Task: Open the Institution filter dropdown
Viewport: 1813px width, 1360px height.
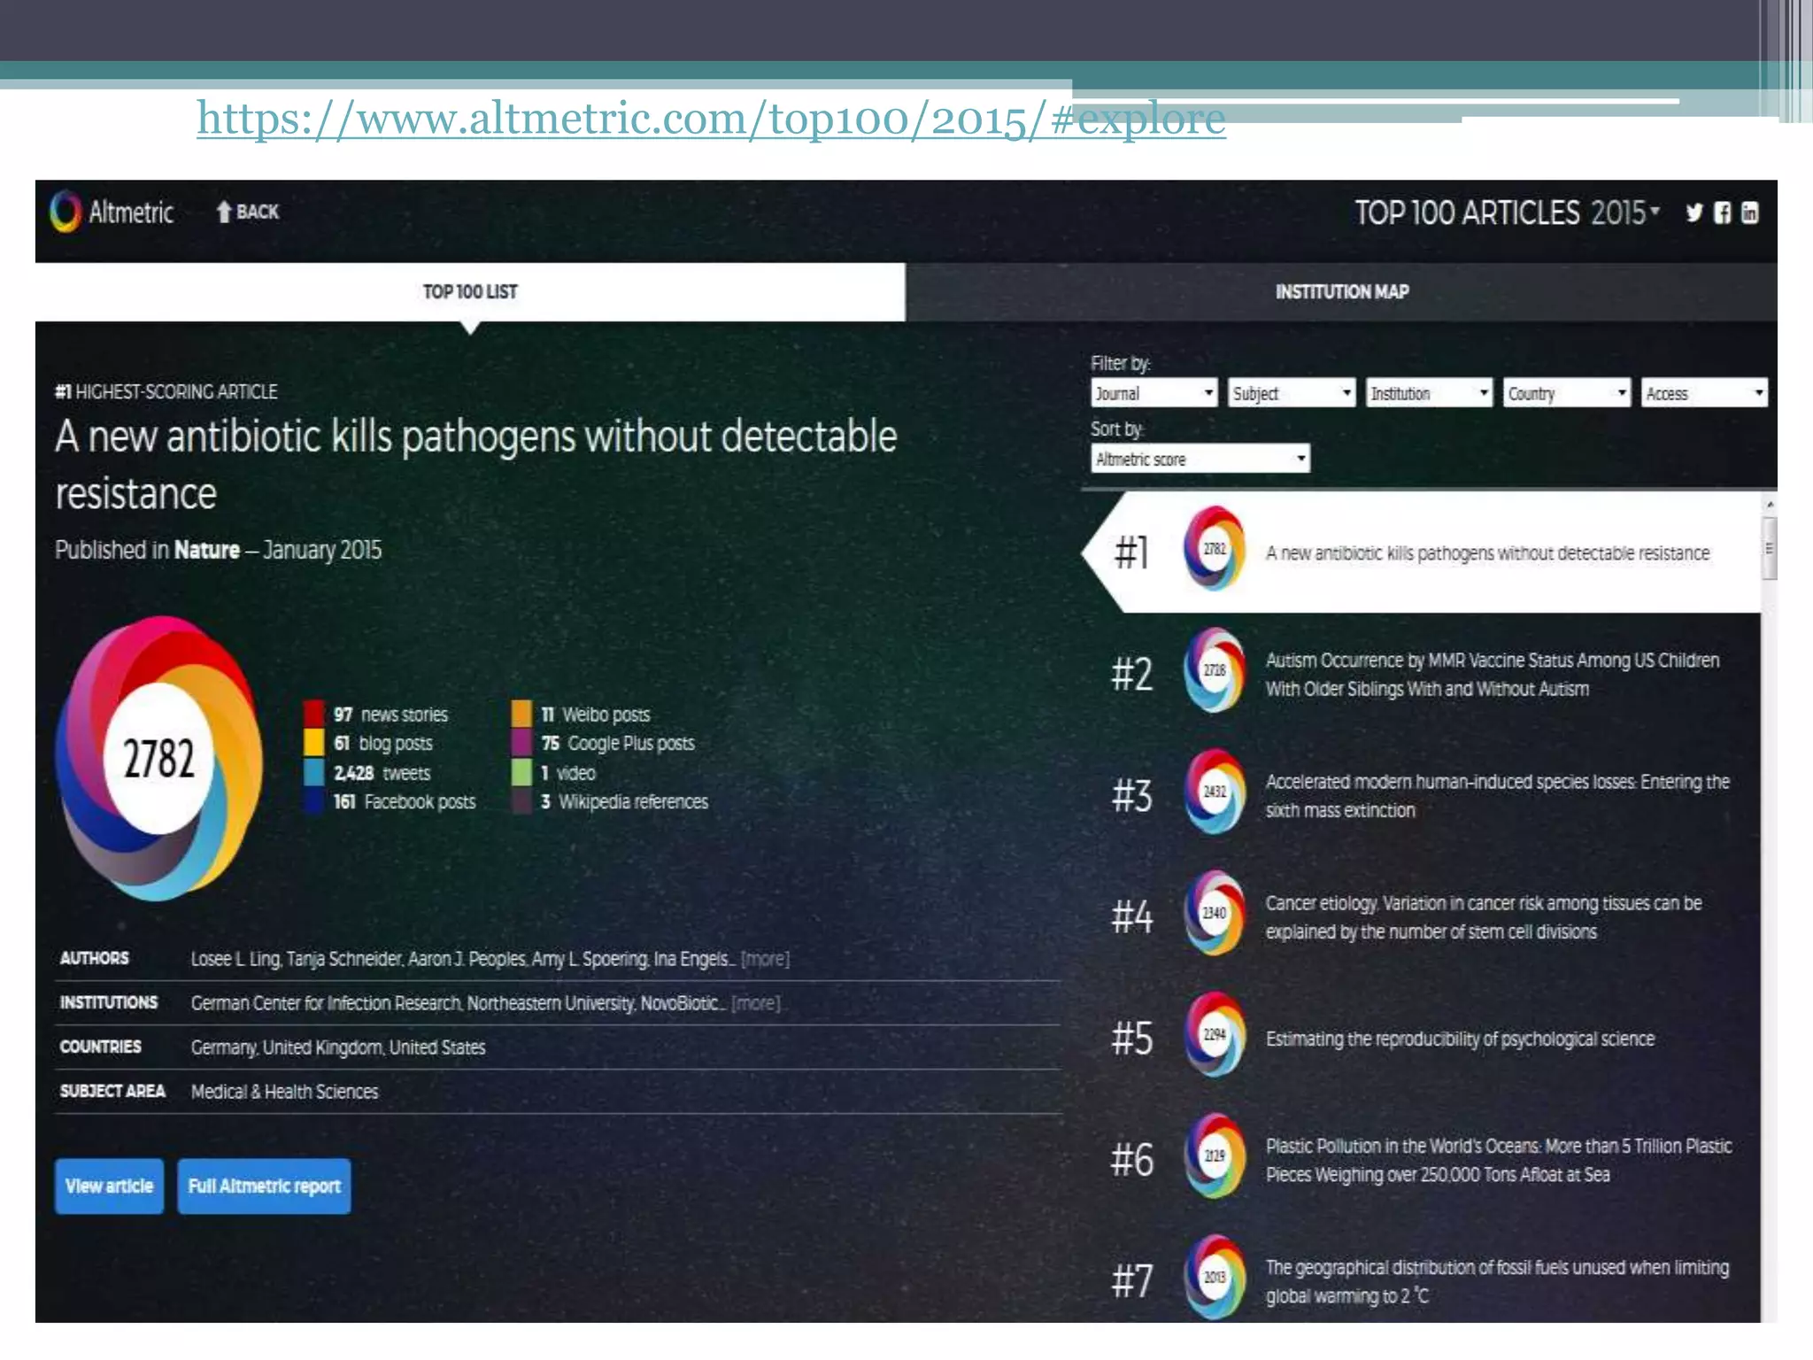Action: (x=1430, y=393)
